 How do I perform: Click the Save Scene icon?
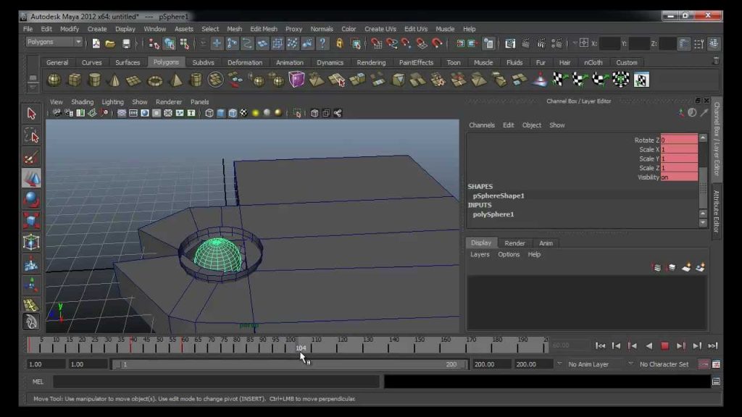126,43
